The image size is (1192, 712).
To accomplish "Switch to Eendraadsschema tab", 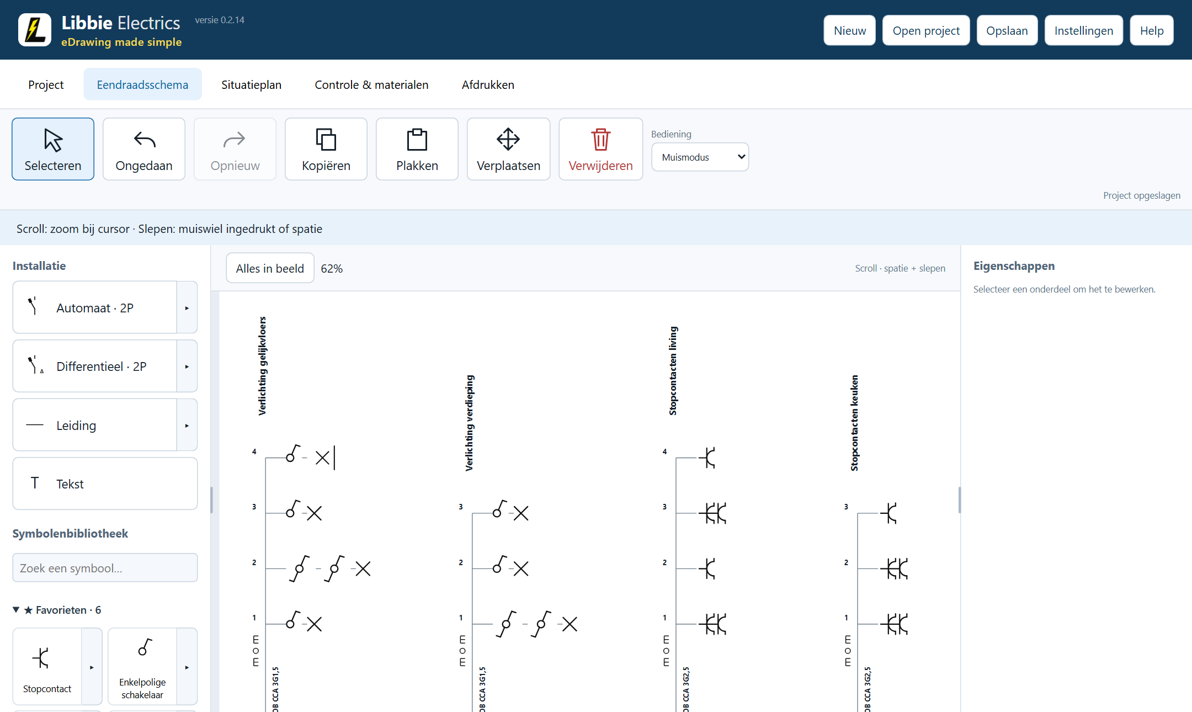I will tap(142, 84).
